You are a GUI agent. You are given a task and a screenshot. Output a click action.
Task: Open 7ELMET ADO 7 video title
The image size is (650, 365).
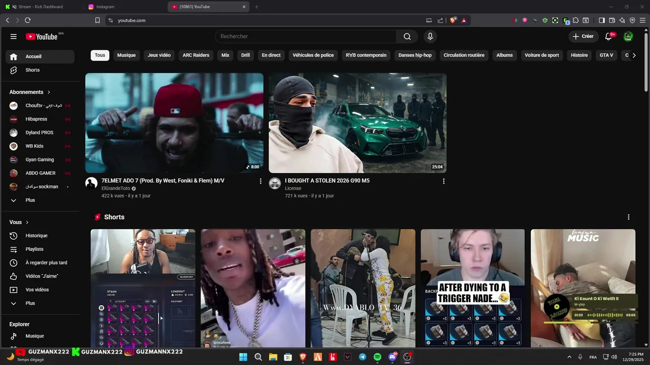point(163,181)
